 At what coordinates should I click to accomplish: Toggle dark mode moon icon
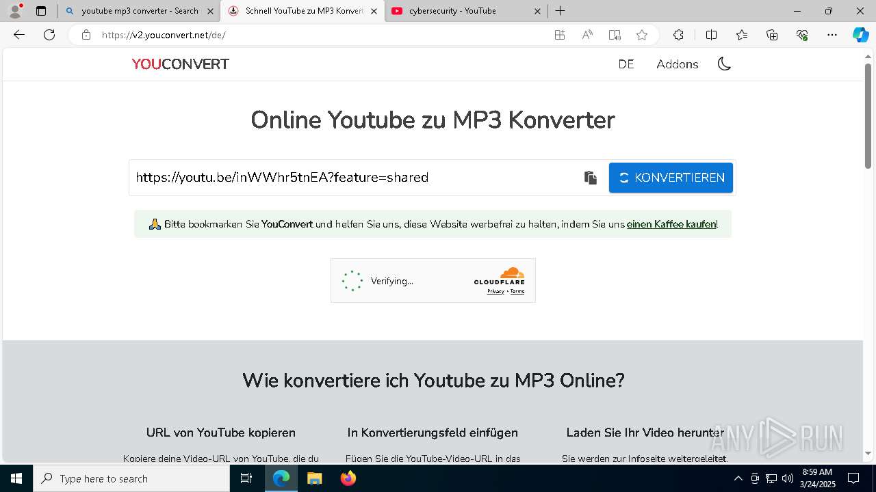pos(724,64)
